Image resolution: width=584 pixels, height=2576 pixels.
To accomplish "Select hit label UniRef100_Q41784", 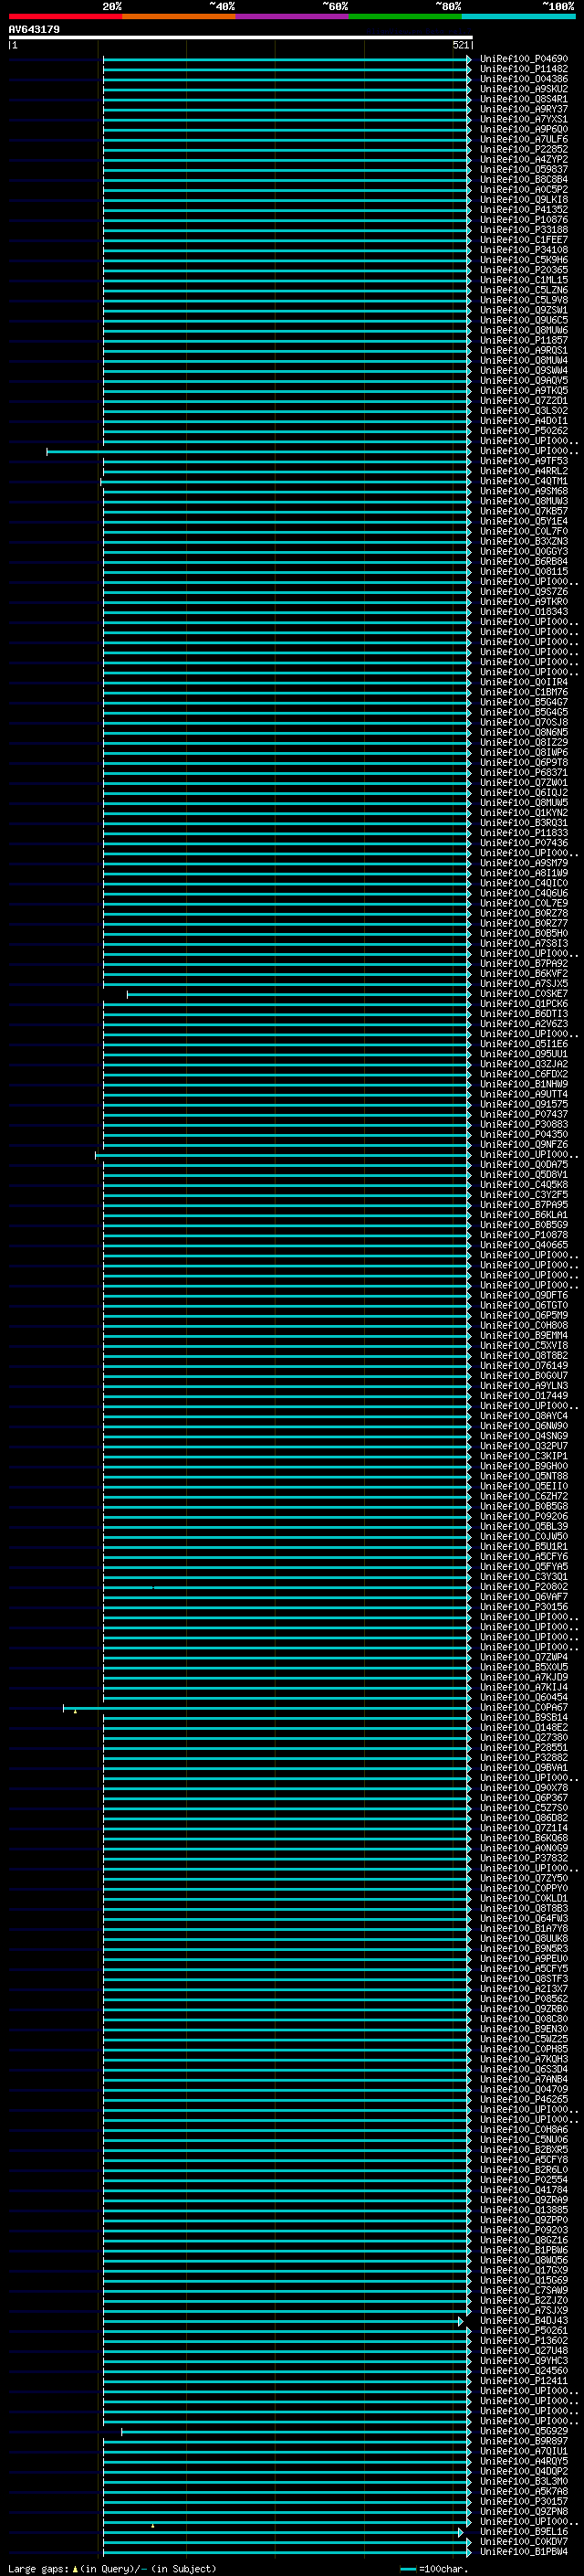I will click(x=523, y=2190).
